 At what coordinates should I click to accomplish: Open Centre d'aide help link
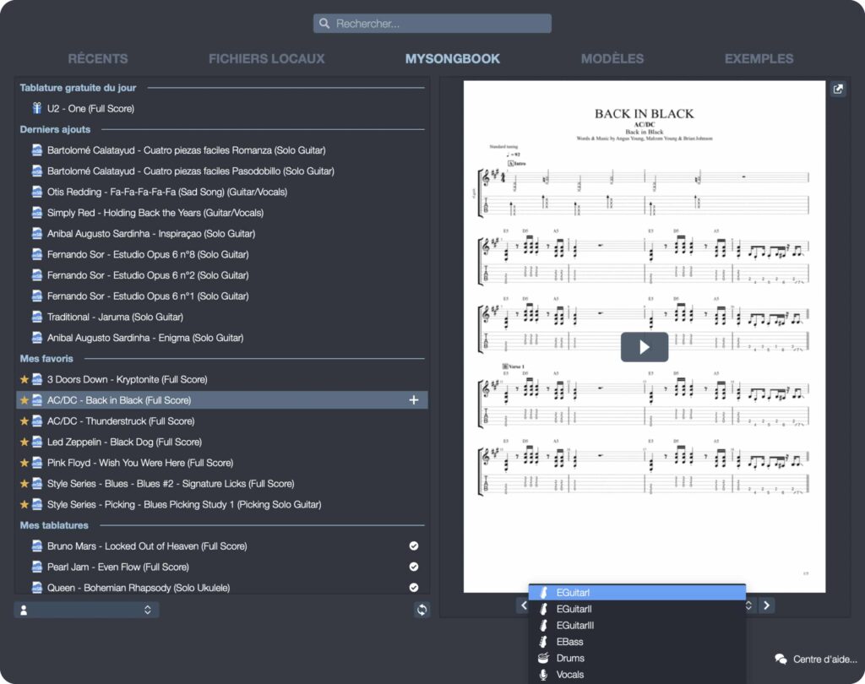[x=824, y=660]
